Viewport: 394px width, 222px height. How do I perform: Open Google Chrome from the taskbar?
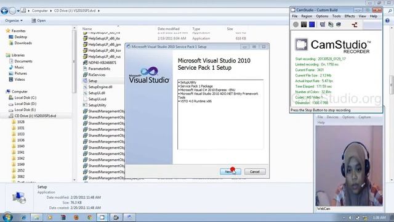point(89,218)
